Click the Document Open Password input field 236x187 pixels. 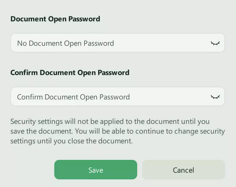[110, 43]
